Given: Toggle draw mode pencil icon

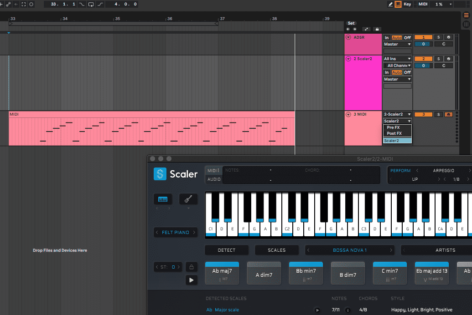Looking at the screenshot, I should click(390, 4).
